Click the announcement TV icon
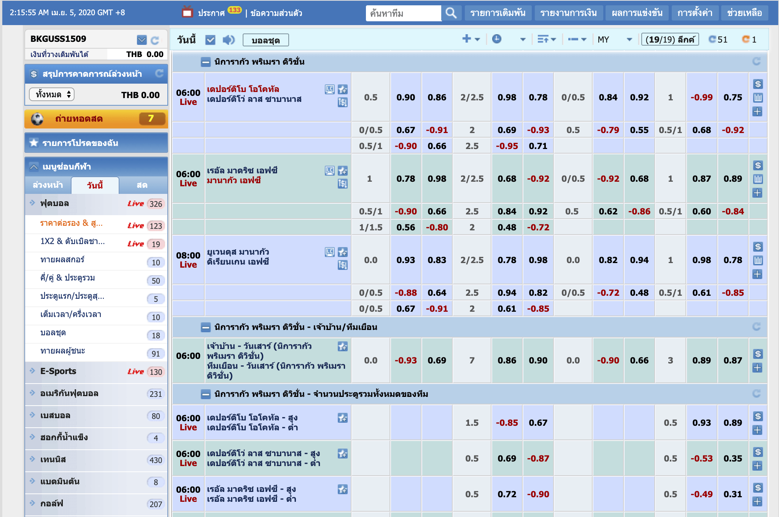Image resolution: width=779 pixels, height=517 pixels. (x=187, y=13)
